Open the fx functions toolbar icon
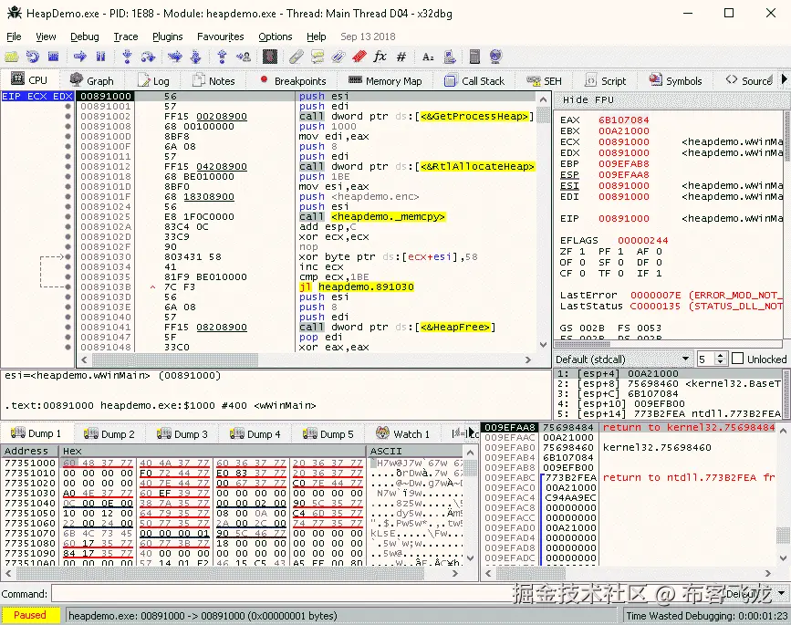791x625 pixels. 380,57
